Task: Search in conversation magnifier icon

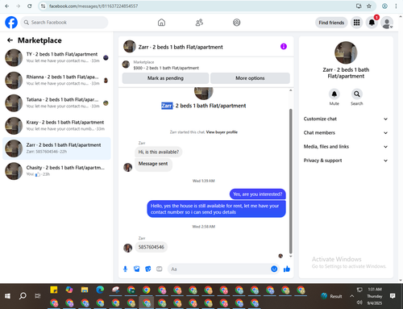Action: 357,94
